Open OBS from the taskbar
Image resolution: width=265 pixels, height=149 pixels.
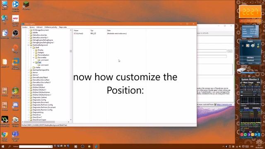(x=82, y=147)
